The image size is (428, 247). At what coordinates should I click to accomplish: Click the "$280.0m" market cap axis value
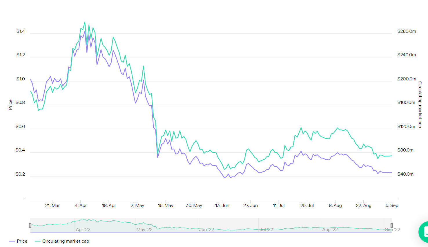[x=407, y=31]
